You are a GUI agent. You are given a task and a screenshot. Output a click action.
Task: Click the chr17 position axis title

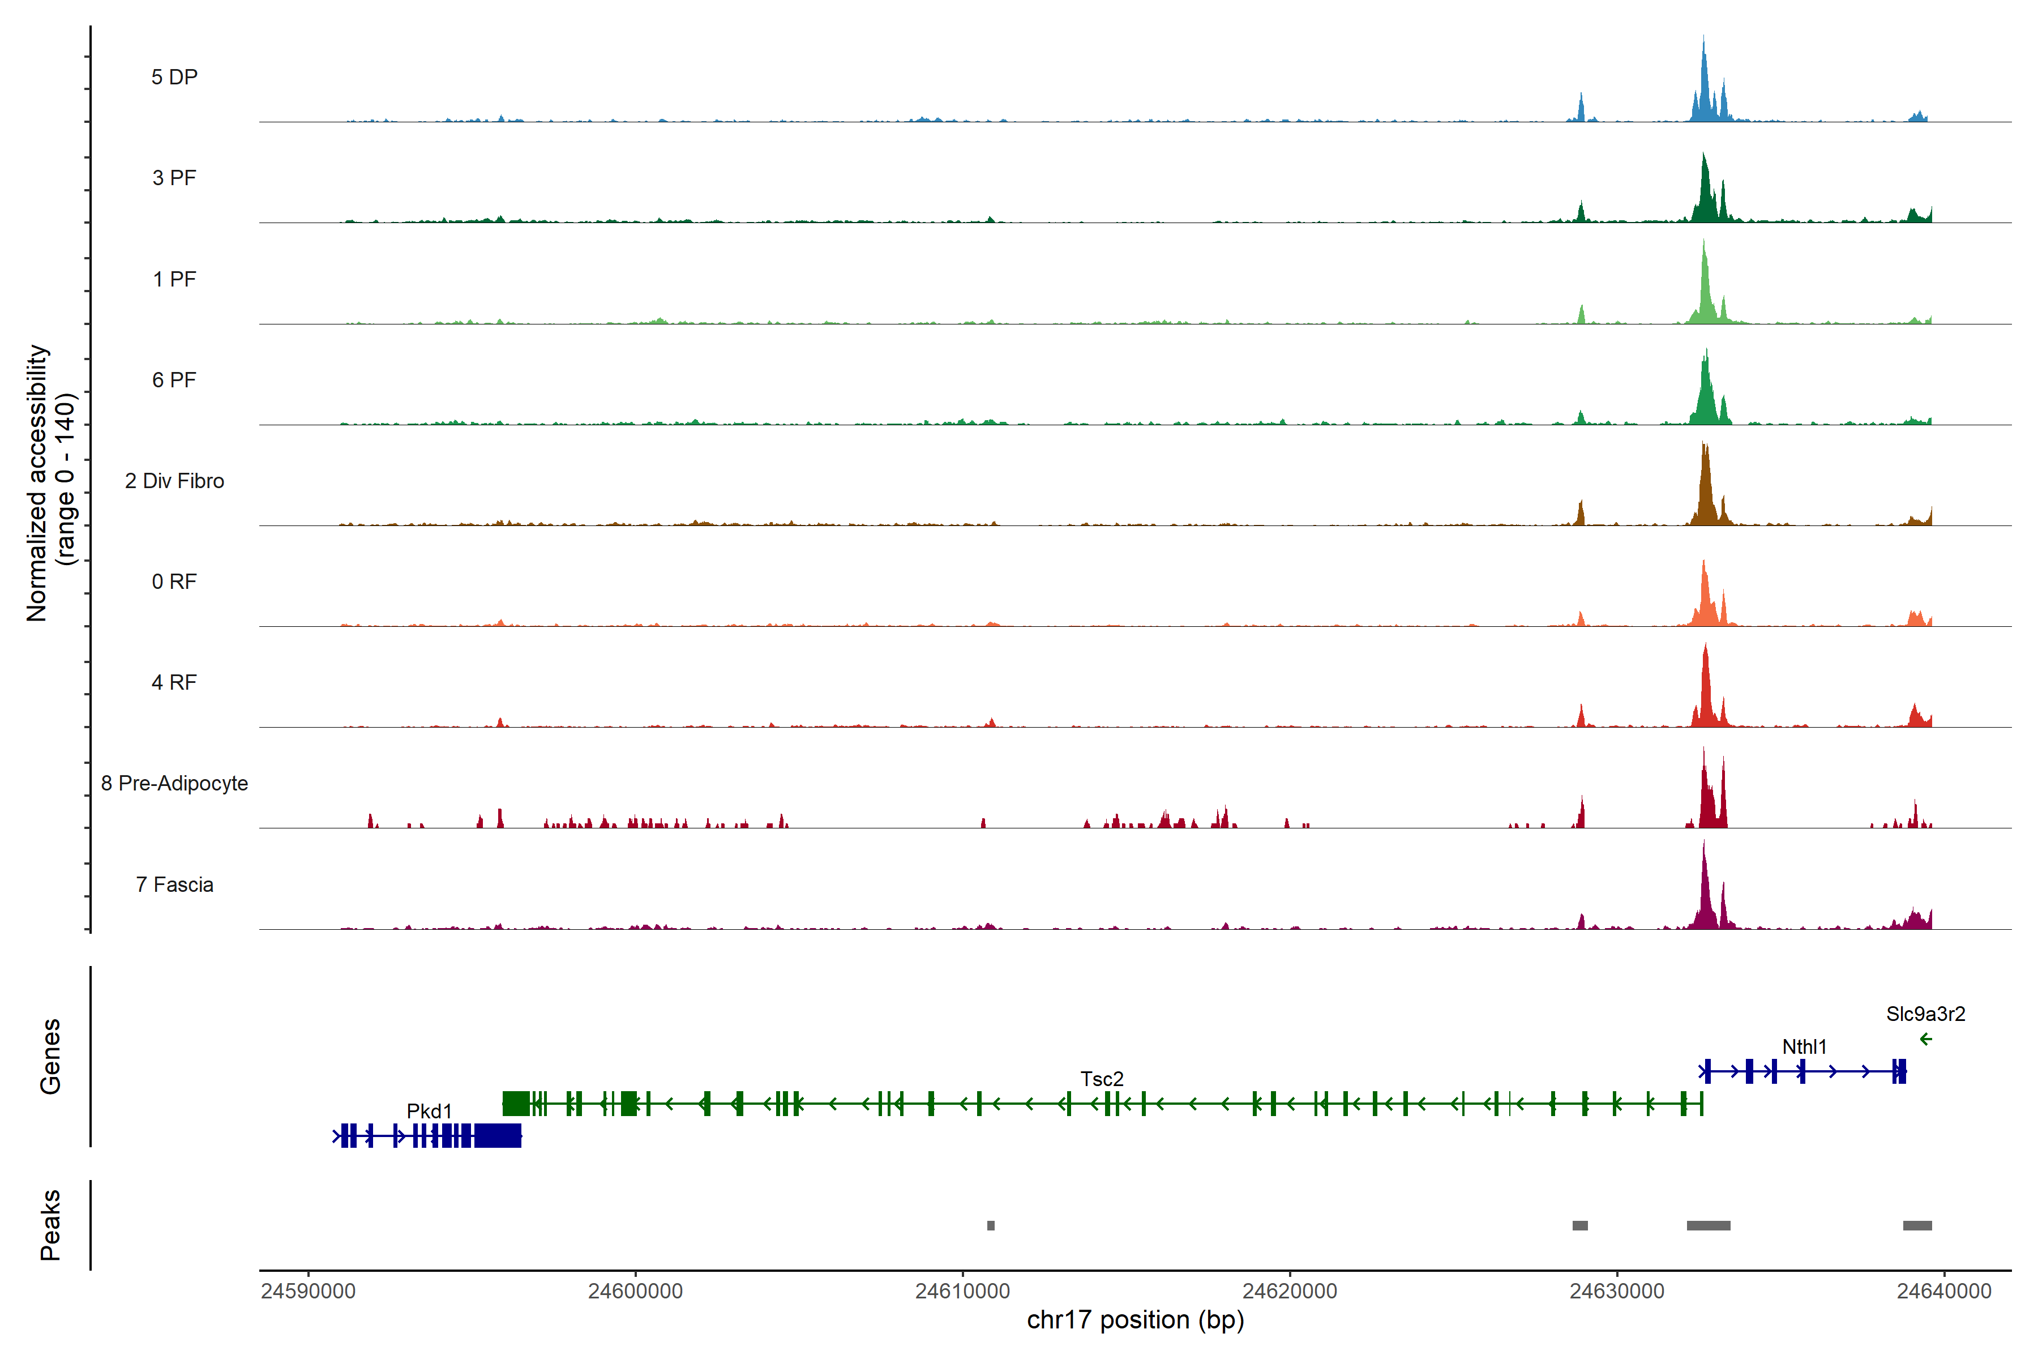[x=1135, y=1320]
